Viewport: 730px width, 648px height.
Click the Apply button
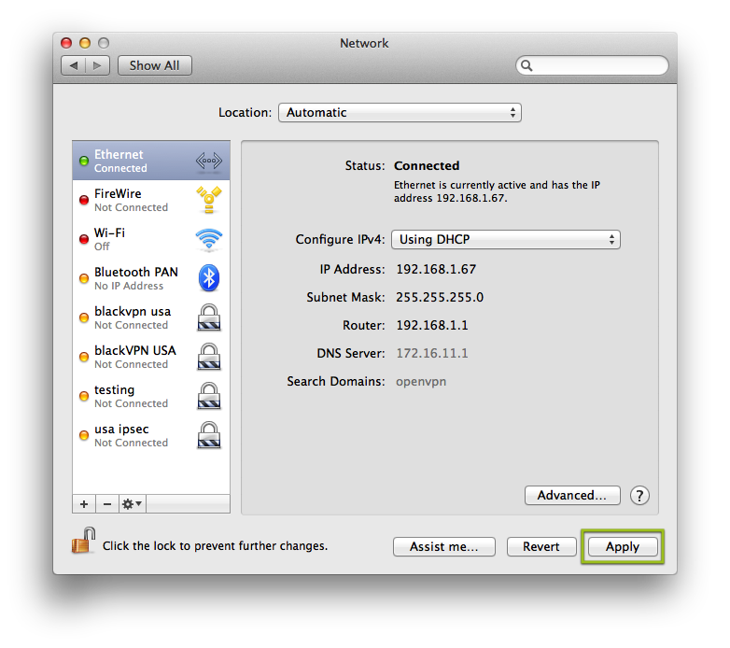[x=623, y=546]
